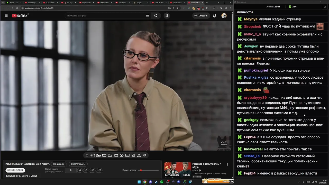The image size is (329, 185).
Task: Open the Chrome downloads icon
Action: coord(214,8)
